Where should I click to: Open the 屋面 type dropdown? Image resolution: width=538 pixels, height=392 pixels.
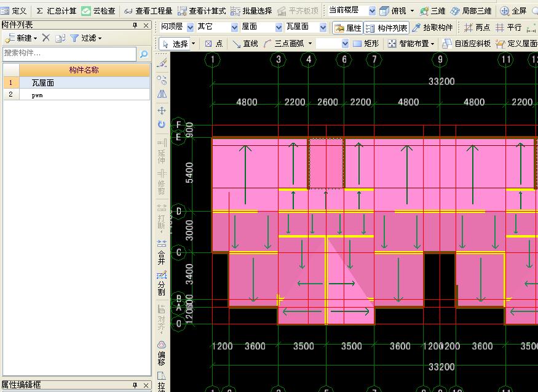pos(279,27)
